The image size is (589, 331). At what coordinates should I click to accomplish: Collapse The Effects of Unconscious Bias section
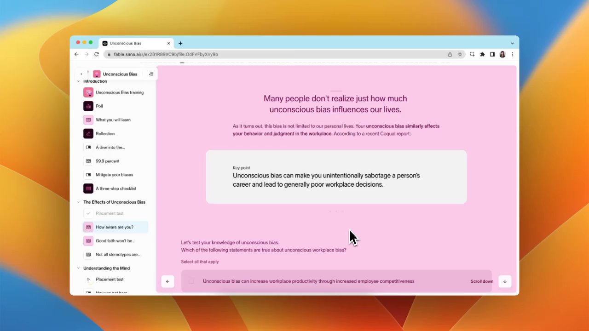78,202
